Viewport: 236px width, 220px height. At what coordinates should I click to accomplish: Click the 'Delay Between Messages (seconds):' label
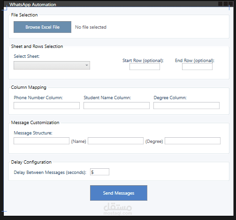pos(50,173)
